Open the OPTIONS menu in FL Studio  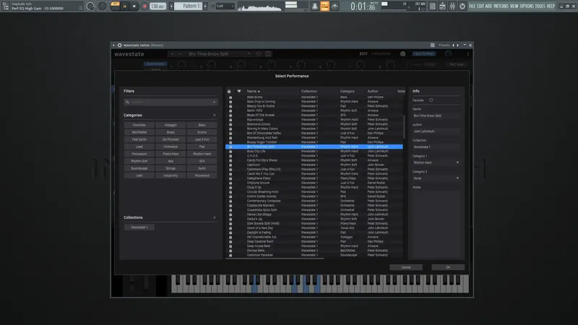(527, 6)
